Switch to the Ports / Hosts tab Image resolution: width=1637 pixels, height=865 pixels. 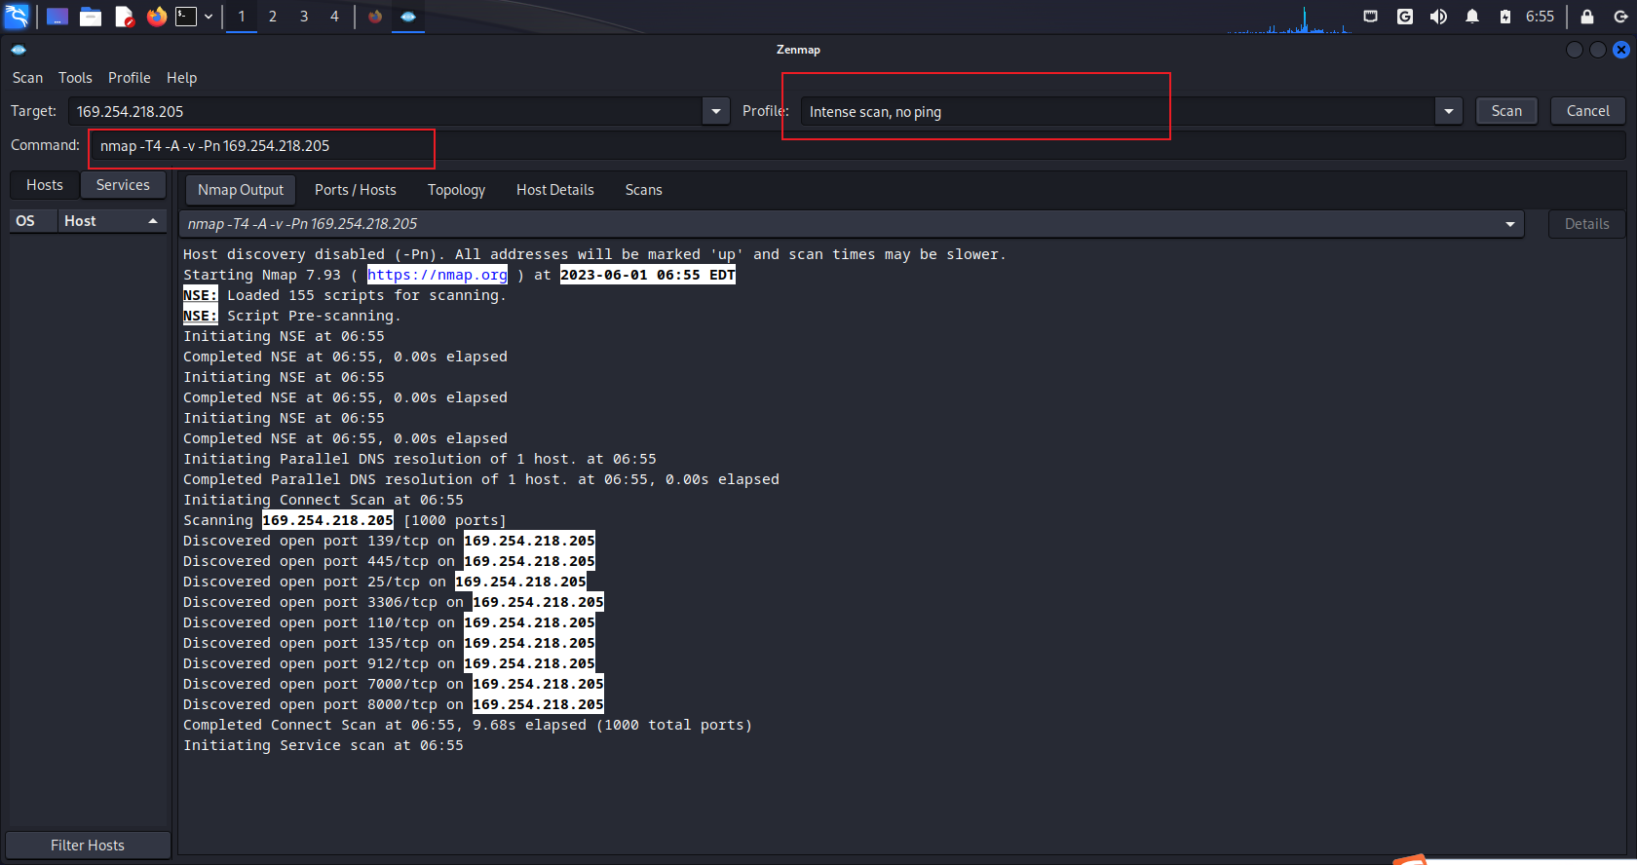point(356,190)
